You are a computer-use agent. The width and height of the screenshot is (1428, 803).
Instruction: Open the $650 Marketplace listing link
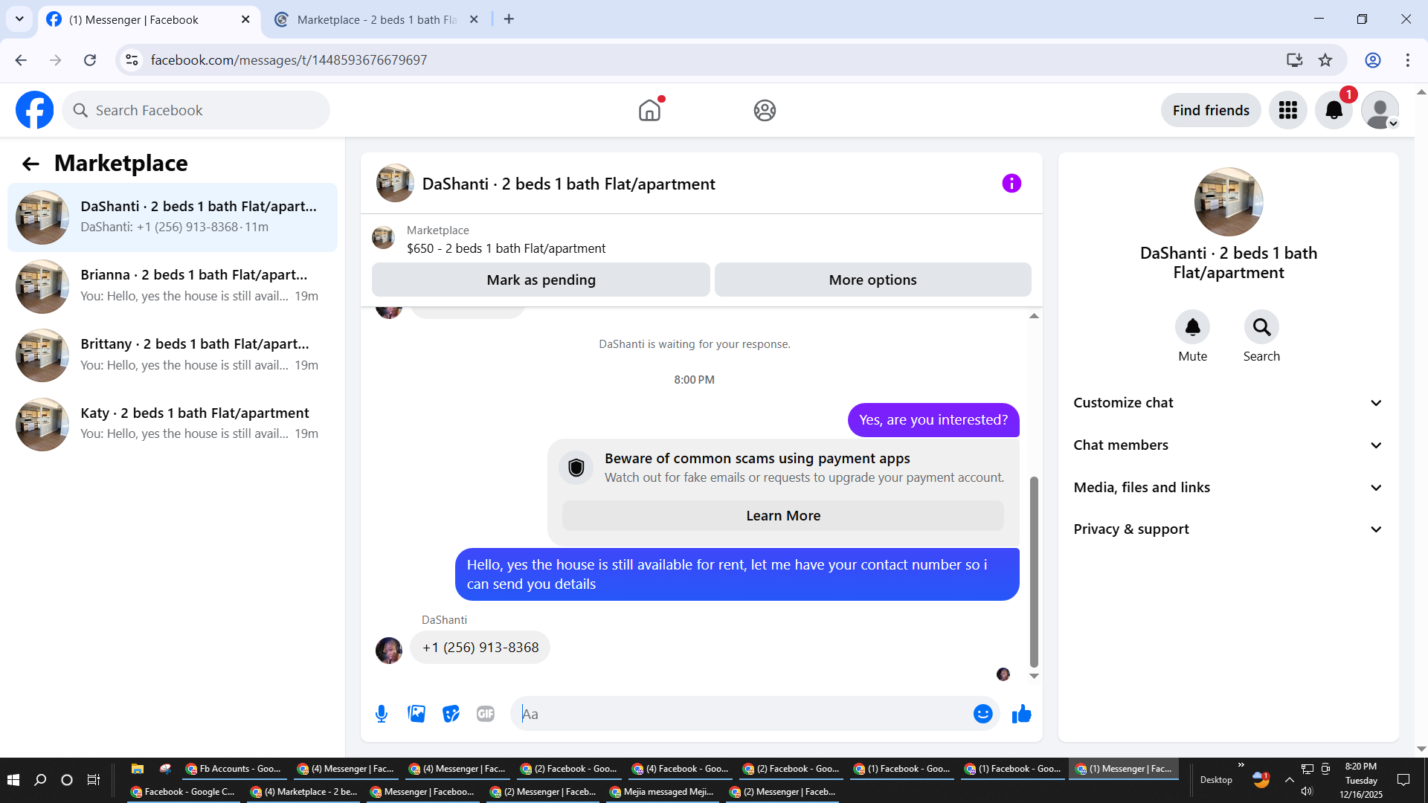506,248
